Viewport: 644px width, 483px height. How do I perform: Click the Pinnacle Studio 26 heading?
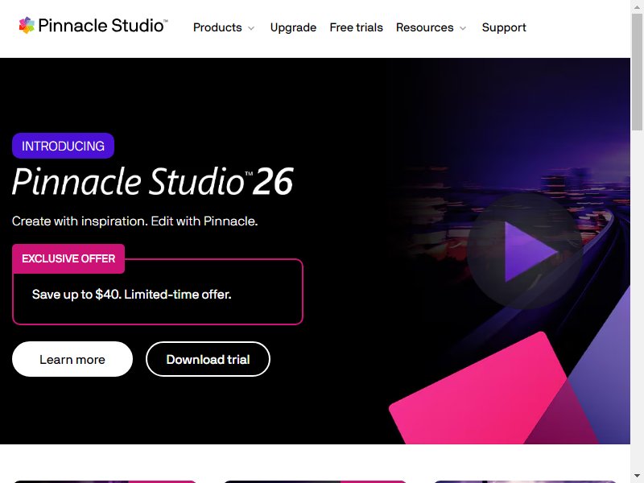[153, 182]
